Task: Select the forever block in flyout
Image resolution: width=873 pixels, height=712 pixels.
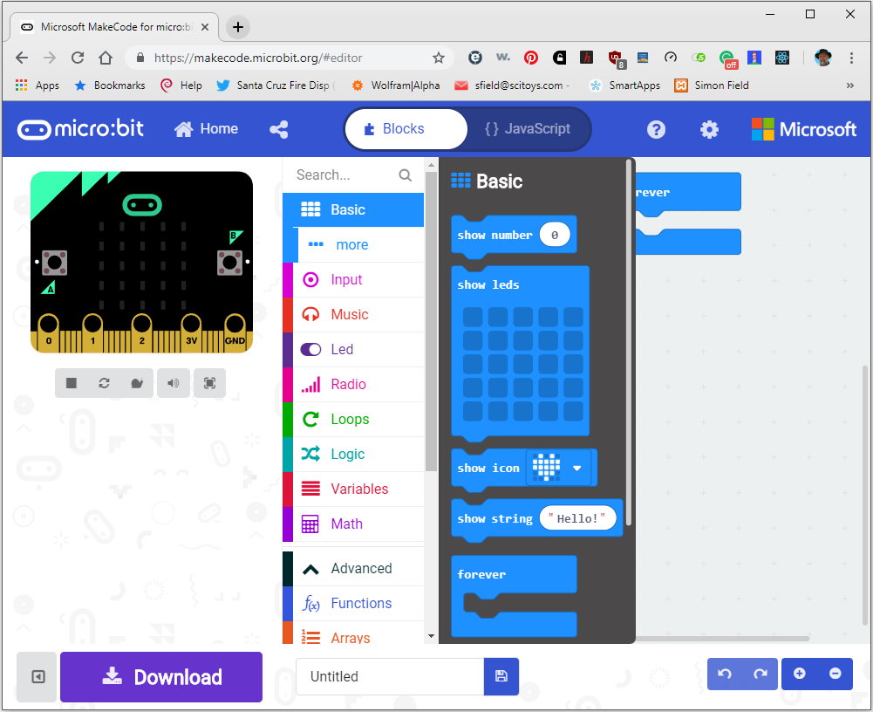Action: click(x=481, y=574)
